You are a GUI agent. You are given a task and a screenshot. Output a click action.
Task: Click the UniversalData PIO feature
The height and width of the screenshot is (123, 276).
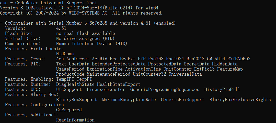coord(185,74)
